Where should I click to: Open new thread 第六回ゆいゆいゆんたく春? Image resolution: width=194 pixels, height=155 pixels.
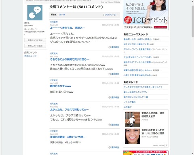(x=136, y=97)
